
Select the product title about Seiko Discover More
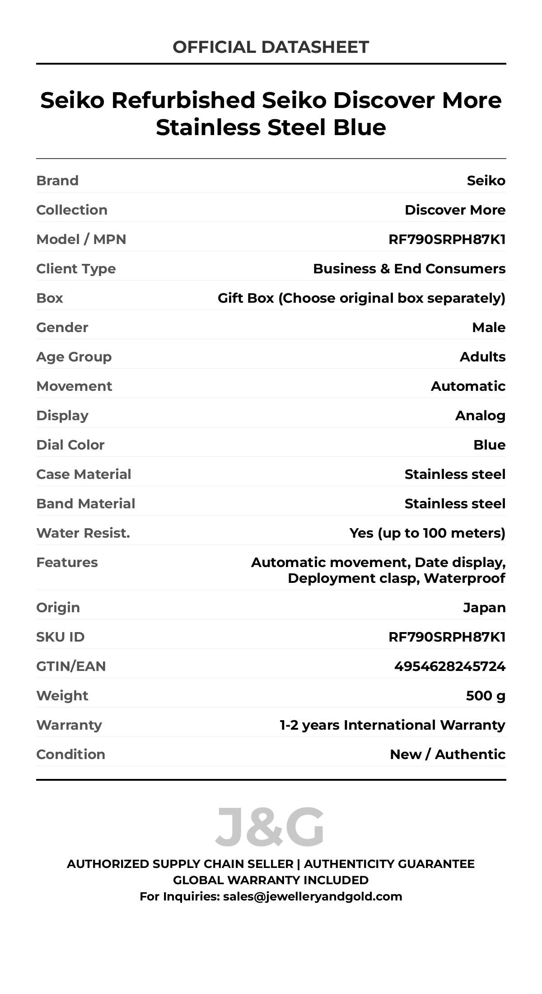(x=271, y=113)
